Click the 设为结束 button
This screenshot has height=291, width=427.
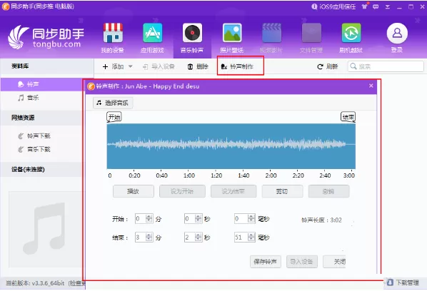[x=233, y=191]
